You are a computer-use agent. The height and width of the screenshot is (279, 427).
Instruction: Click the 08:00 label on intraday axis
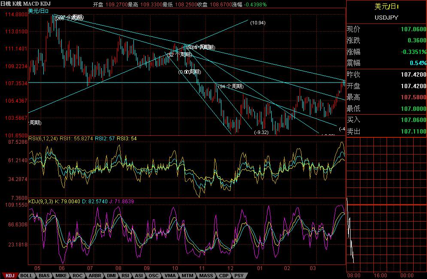point(354,275)
